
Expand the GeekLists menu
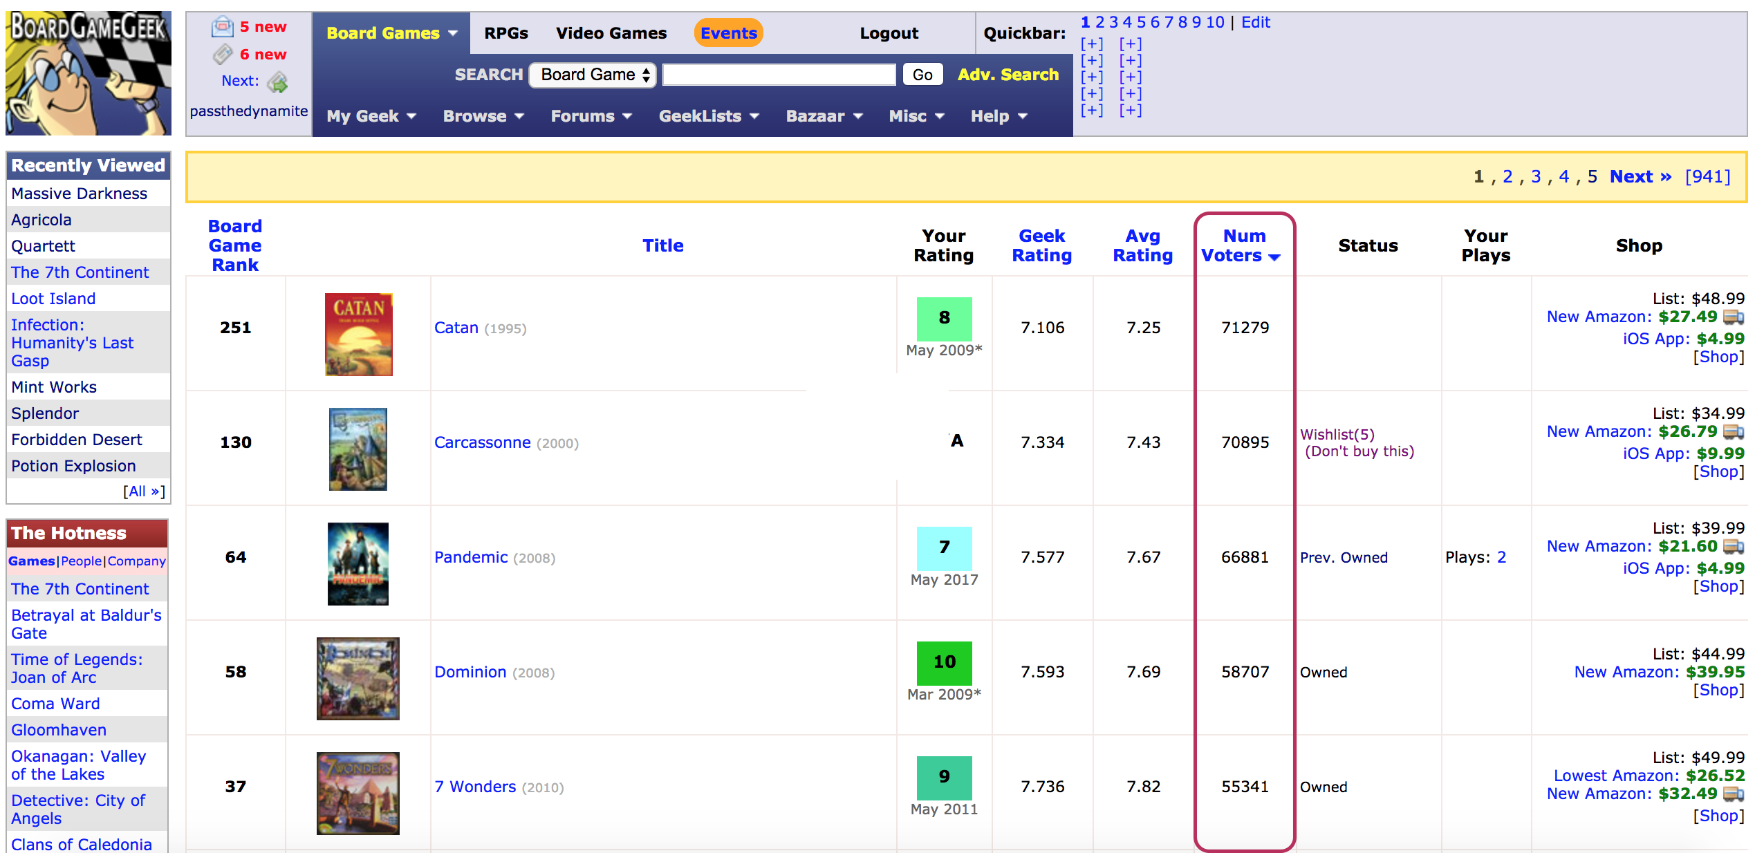pos(709,116)
